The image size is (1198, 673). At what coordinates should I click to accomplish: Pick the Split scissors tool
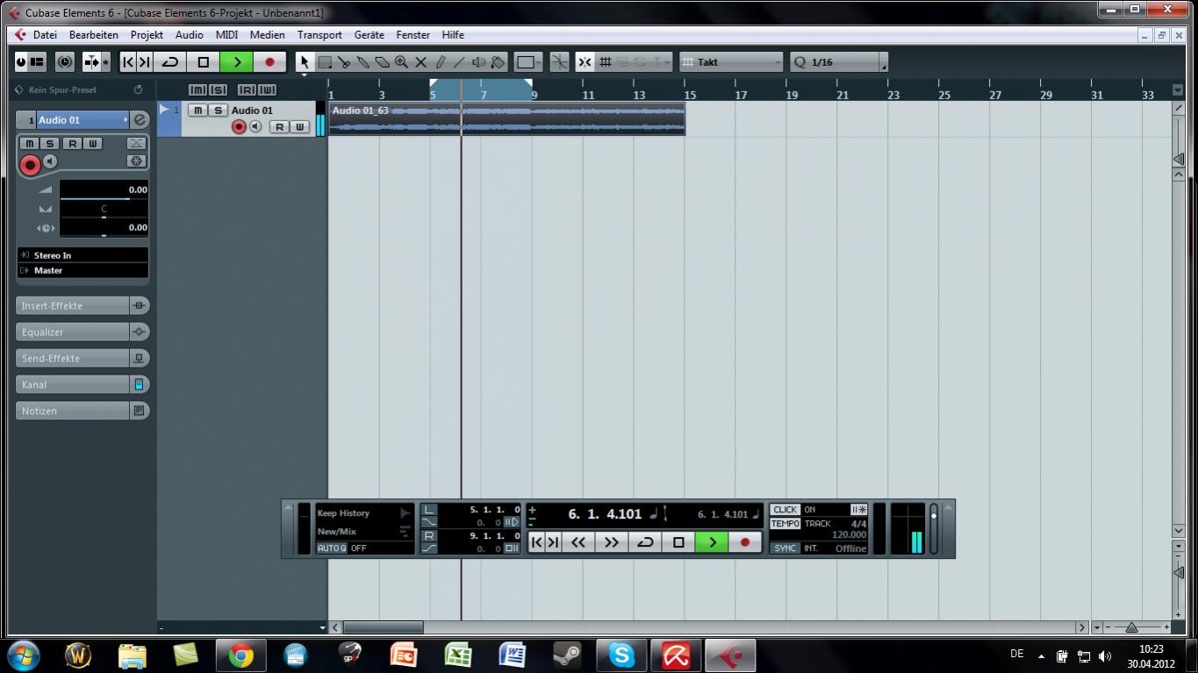click(x=343, y=62)
